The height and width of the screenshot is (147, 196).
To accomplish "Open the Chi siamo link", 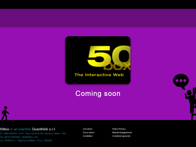I will tap(87, 129).
